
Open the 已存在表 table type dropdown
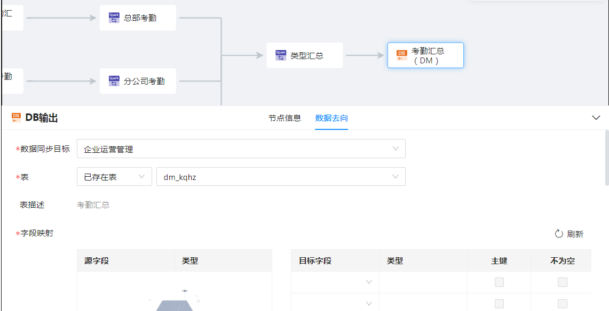pos(114,177)
